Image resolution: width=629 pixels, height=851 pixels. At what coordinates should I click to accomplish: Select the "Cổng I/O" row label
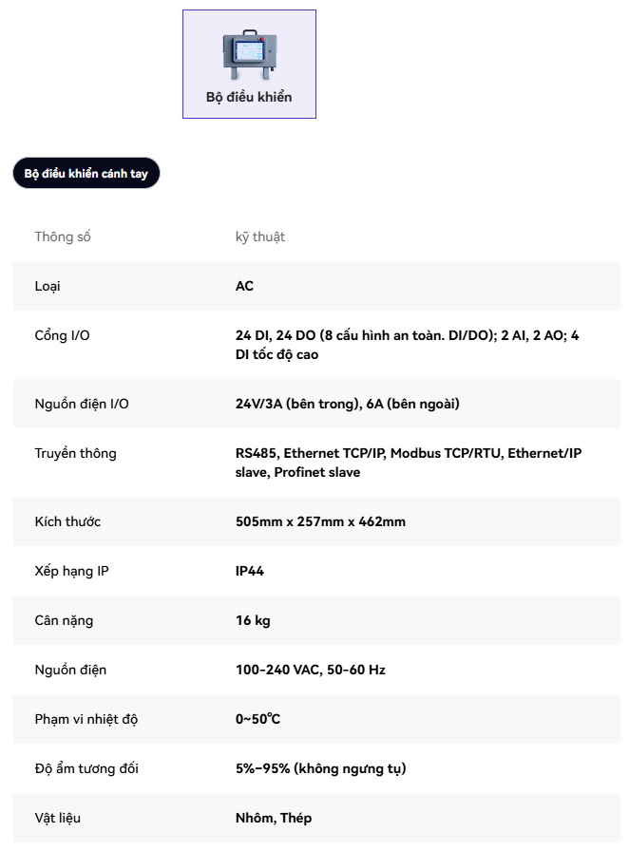click(x=62, y=335)
